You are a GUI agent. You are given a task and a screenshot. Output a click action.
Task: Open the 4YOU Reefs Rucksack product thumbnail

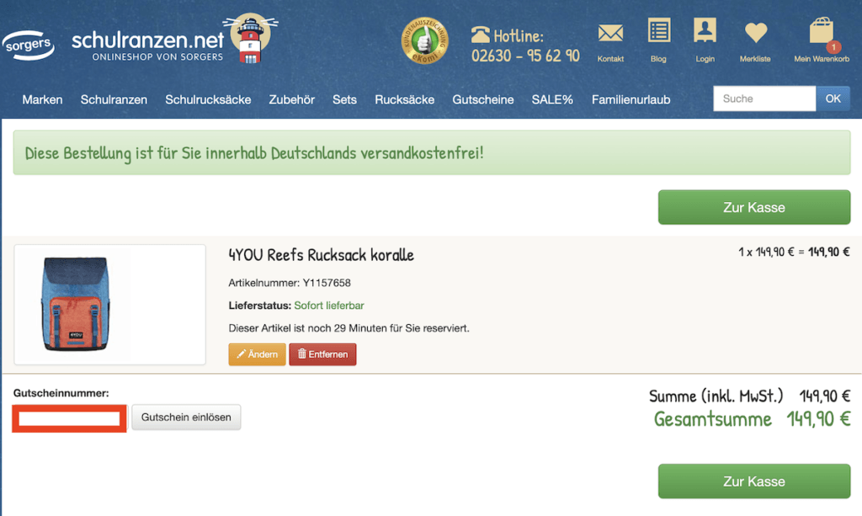[110, 305]
